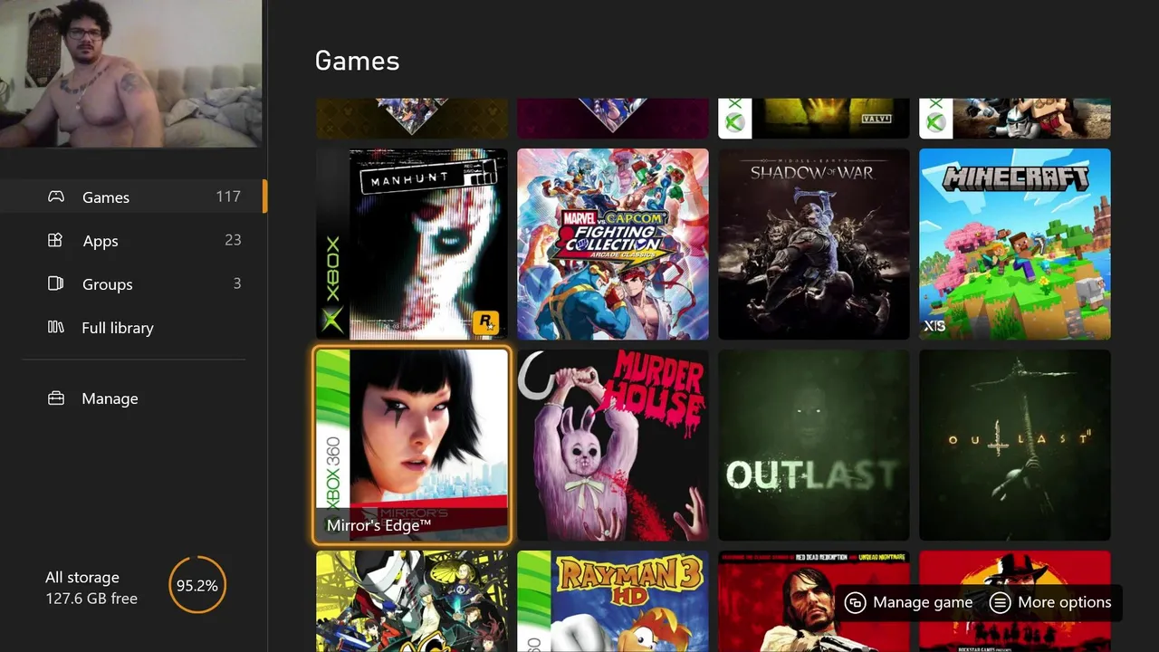Select the Mirror's Edge game tile
1159x652 pixels.
(x=412, y=446)
